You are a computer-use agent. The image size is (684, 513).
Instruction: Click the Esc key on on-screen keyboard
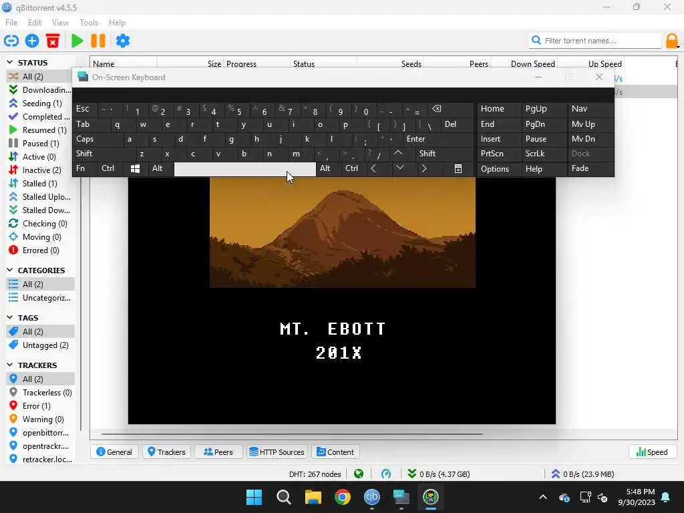coord(85,109)
